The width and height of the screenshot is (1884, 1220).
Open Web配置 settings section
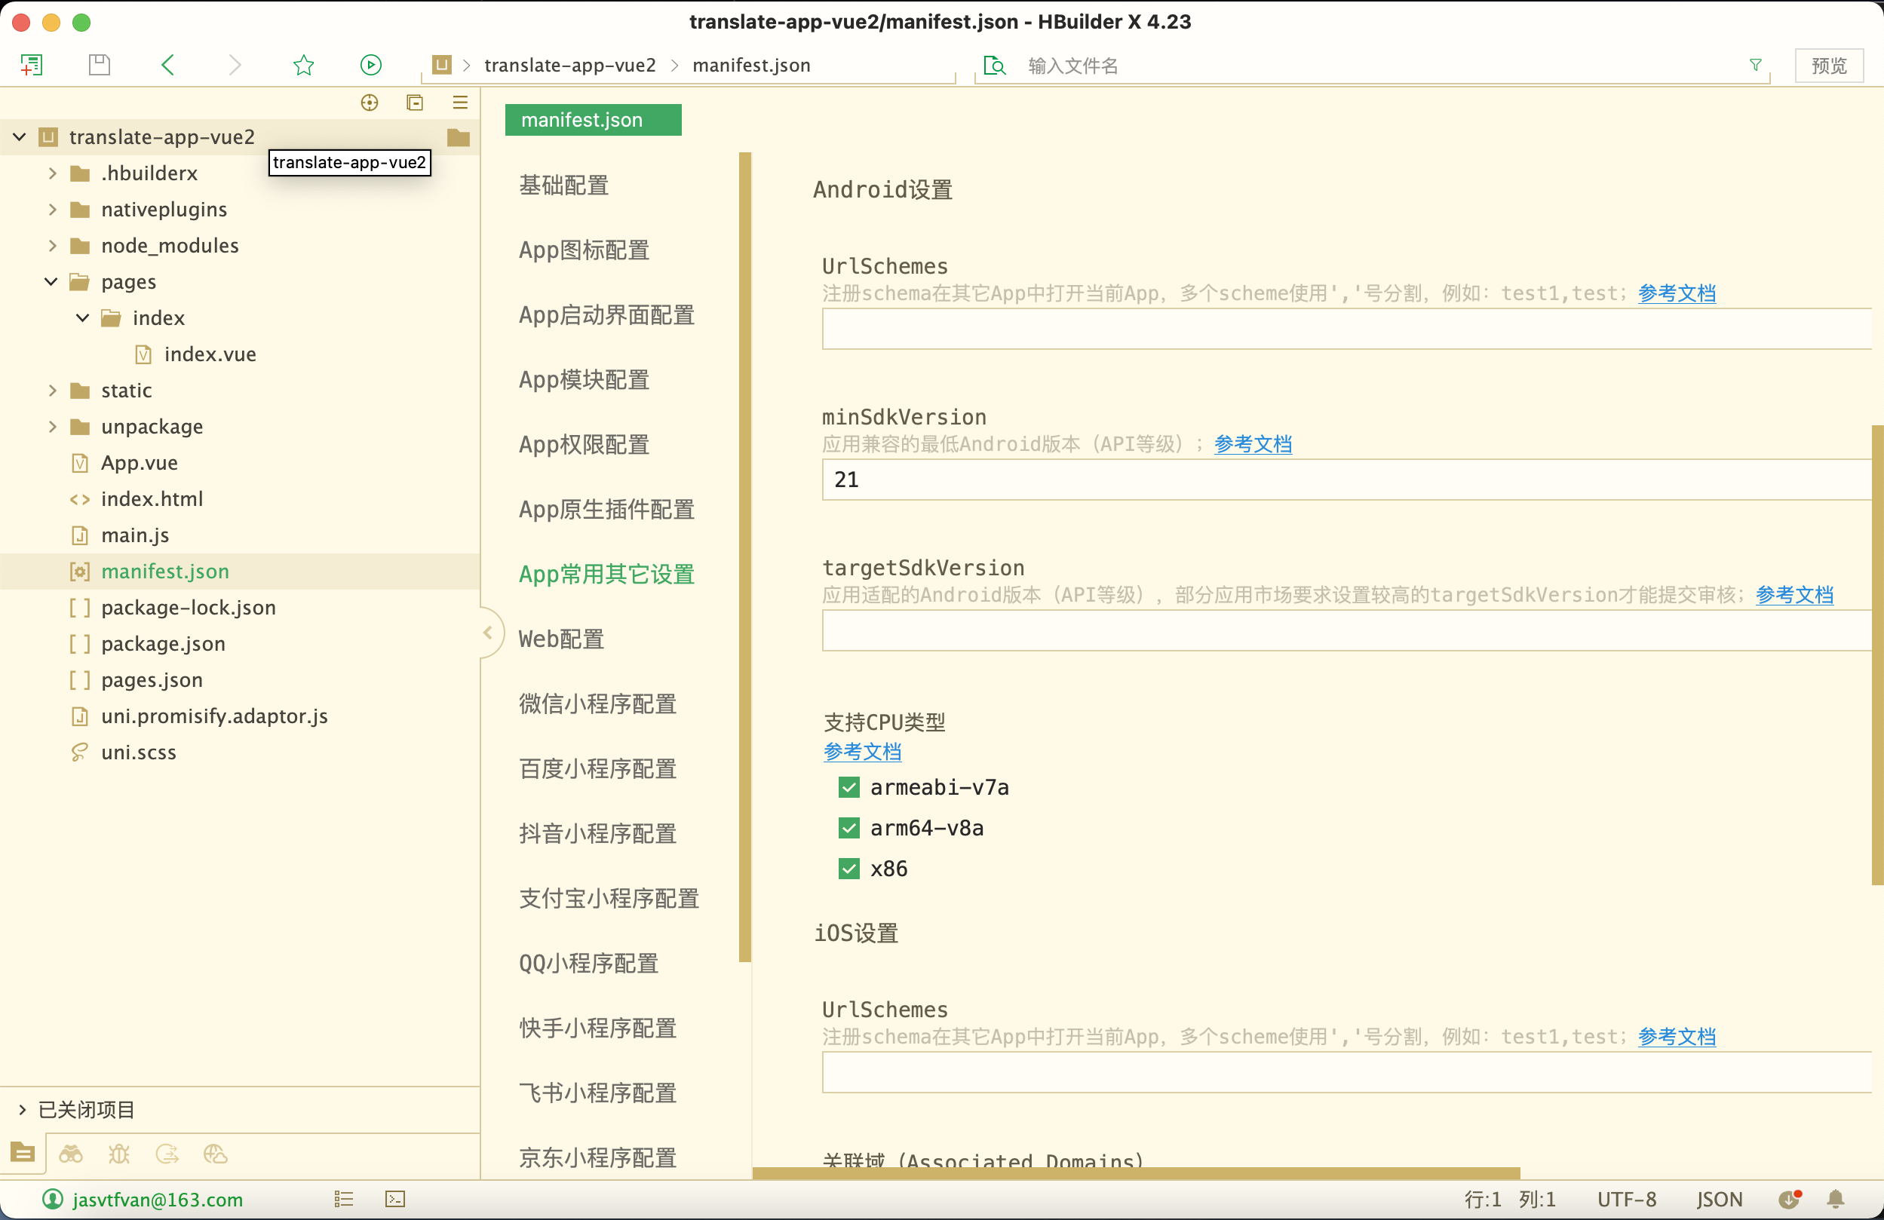[561, 639]
